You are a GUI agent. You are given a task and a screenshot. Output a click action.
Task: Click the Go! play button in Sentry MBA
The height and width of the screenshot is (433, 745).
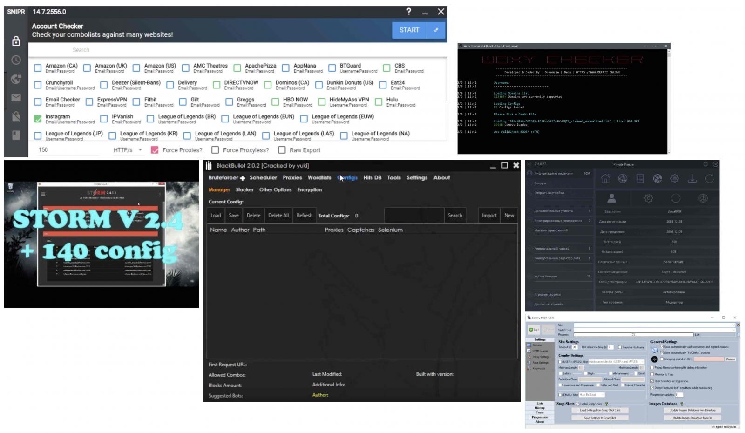click(534, 330)
